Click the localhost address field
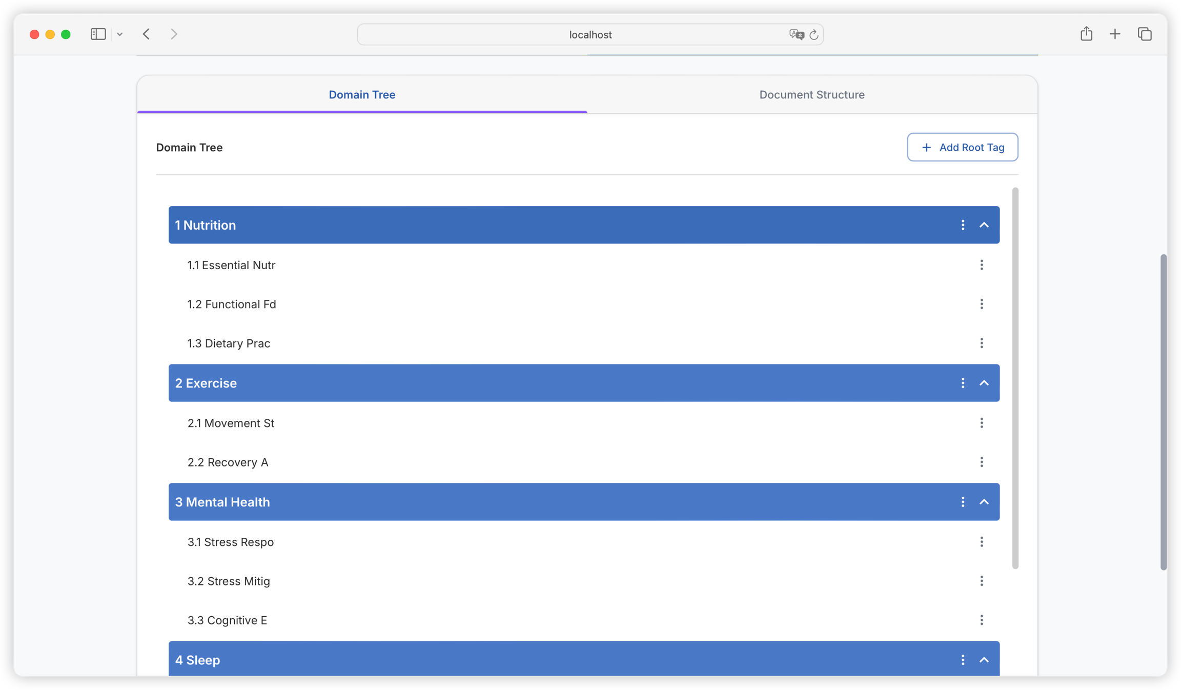Image resolution: width=1181 pixels, height=690 pixels. point(589,35)
